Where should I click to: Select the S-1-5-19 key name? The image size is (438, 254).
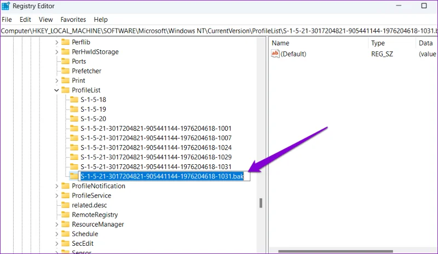(93, 109)
